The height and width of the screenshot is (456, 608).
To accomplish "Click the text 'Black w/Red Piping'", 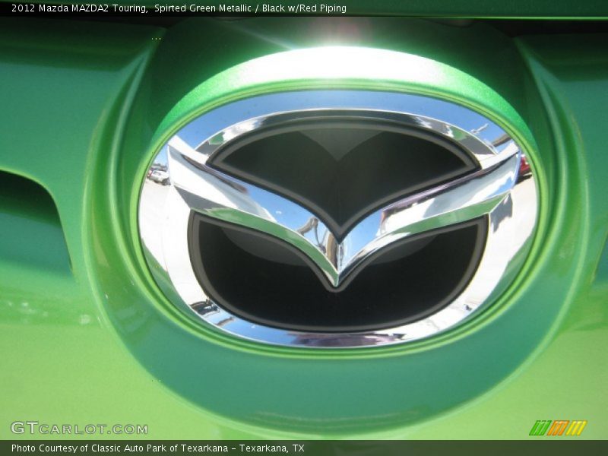I will point(304,8).
